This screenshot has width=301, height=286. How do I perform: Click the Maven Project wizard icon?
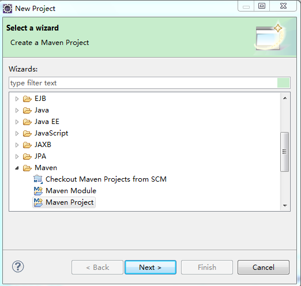coord(38,202)
